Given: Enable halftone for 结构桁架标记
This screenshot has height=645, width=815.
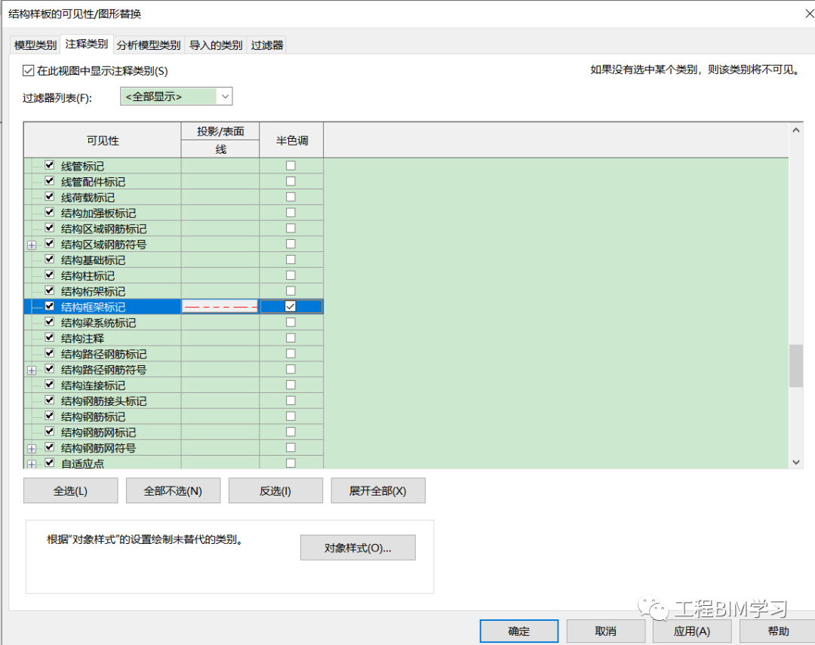Looking at the screenshot, I should pos(291,290).
